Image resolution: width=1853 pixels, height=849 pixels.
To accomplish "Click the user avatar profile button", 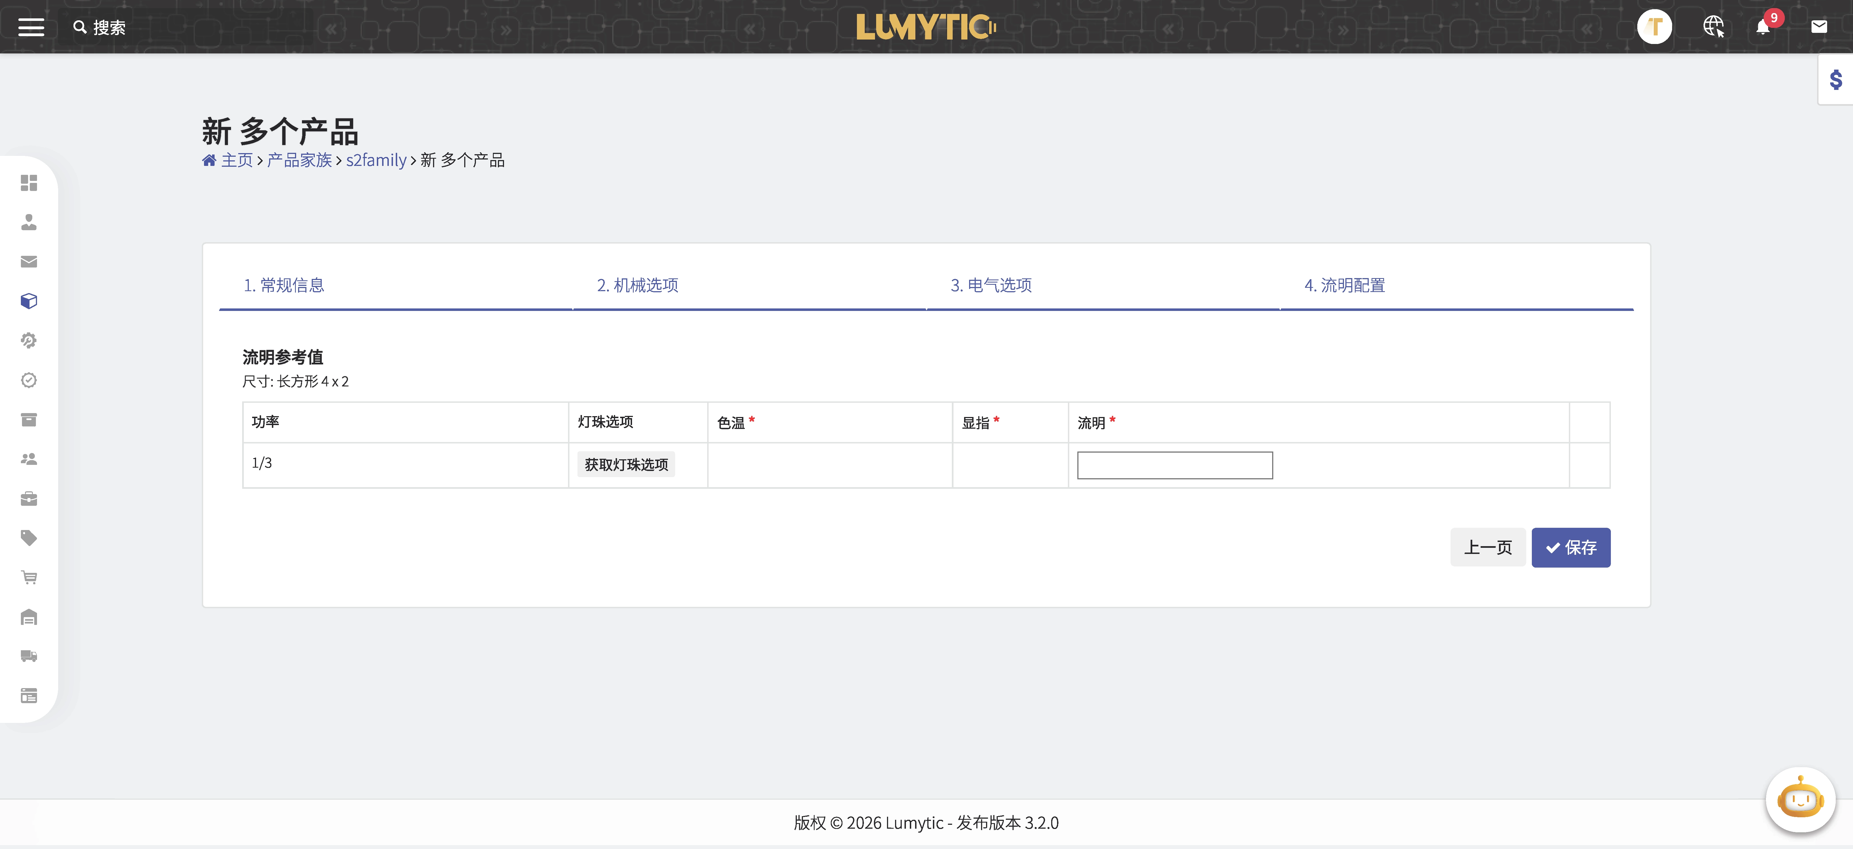I will coord(1655,27).
